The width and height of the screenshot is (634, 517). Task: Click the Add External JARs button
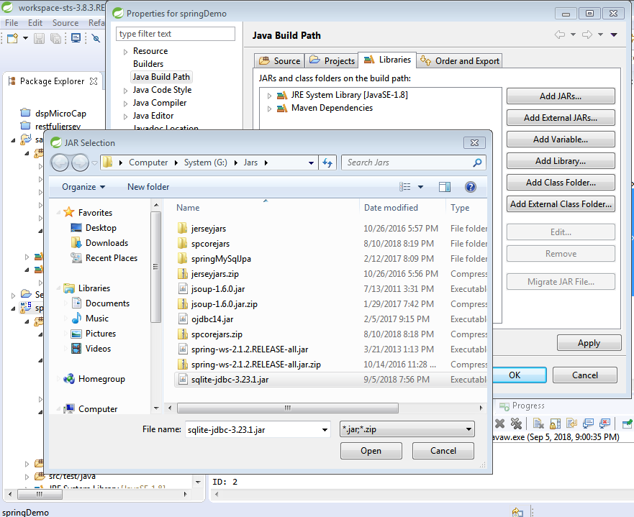tap(561, 117)
